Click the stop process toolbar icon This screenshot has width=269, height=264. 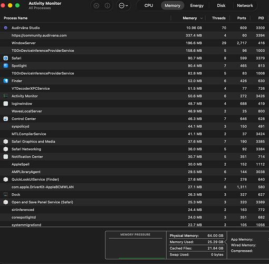pyautogui.click(x=97, y=6)
